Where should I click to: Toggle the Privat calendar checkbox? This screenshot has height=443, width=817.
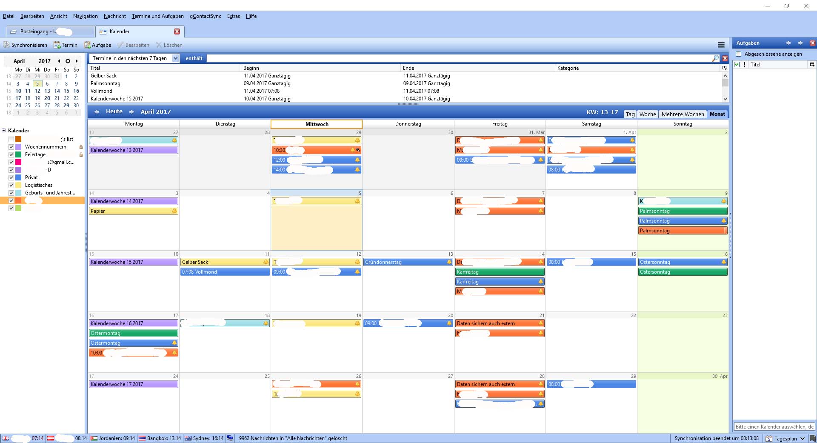pyautogui.click(x=11, y=177)
